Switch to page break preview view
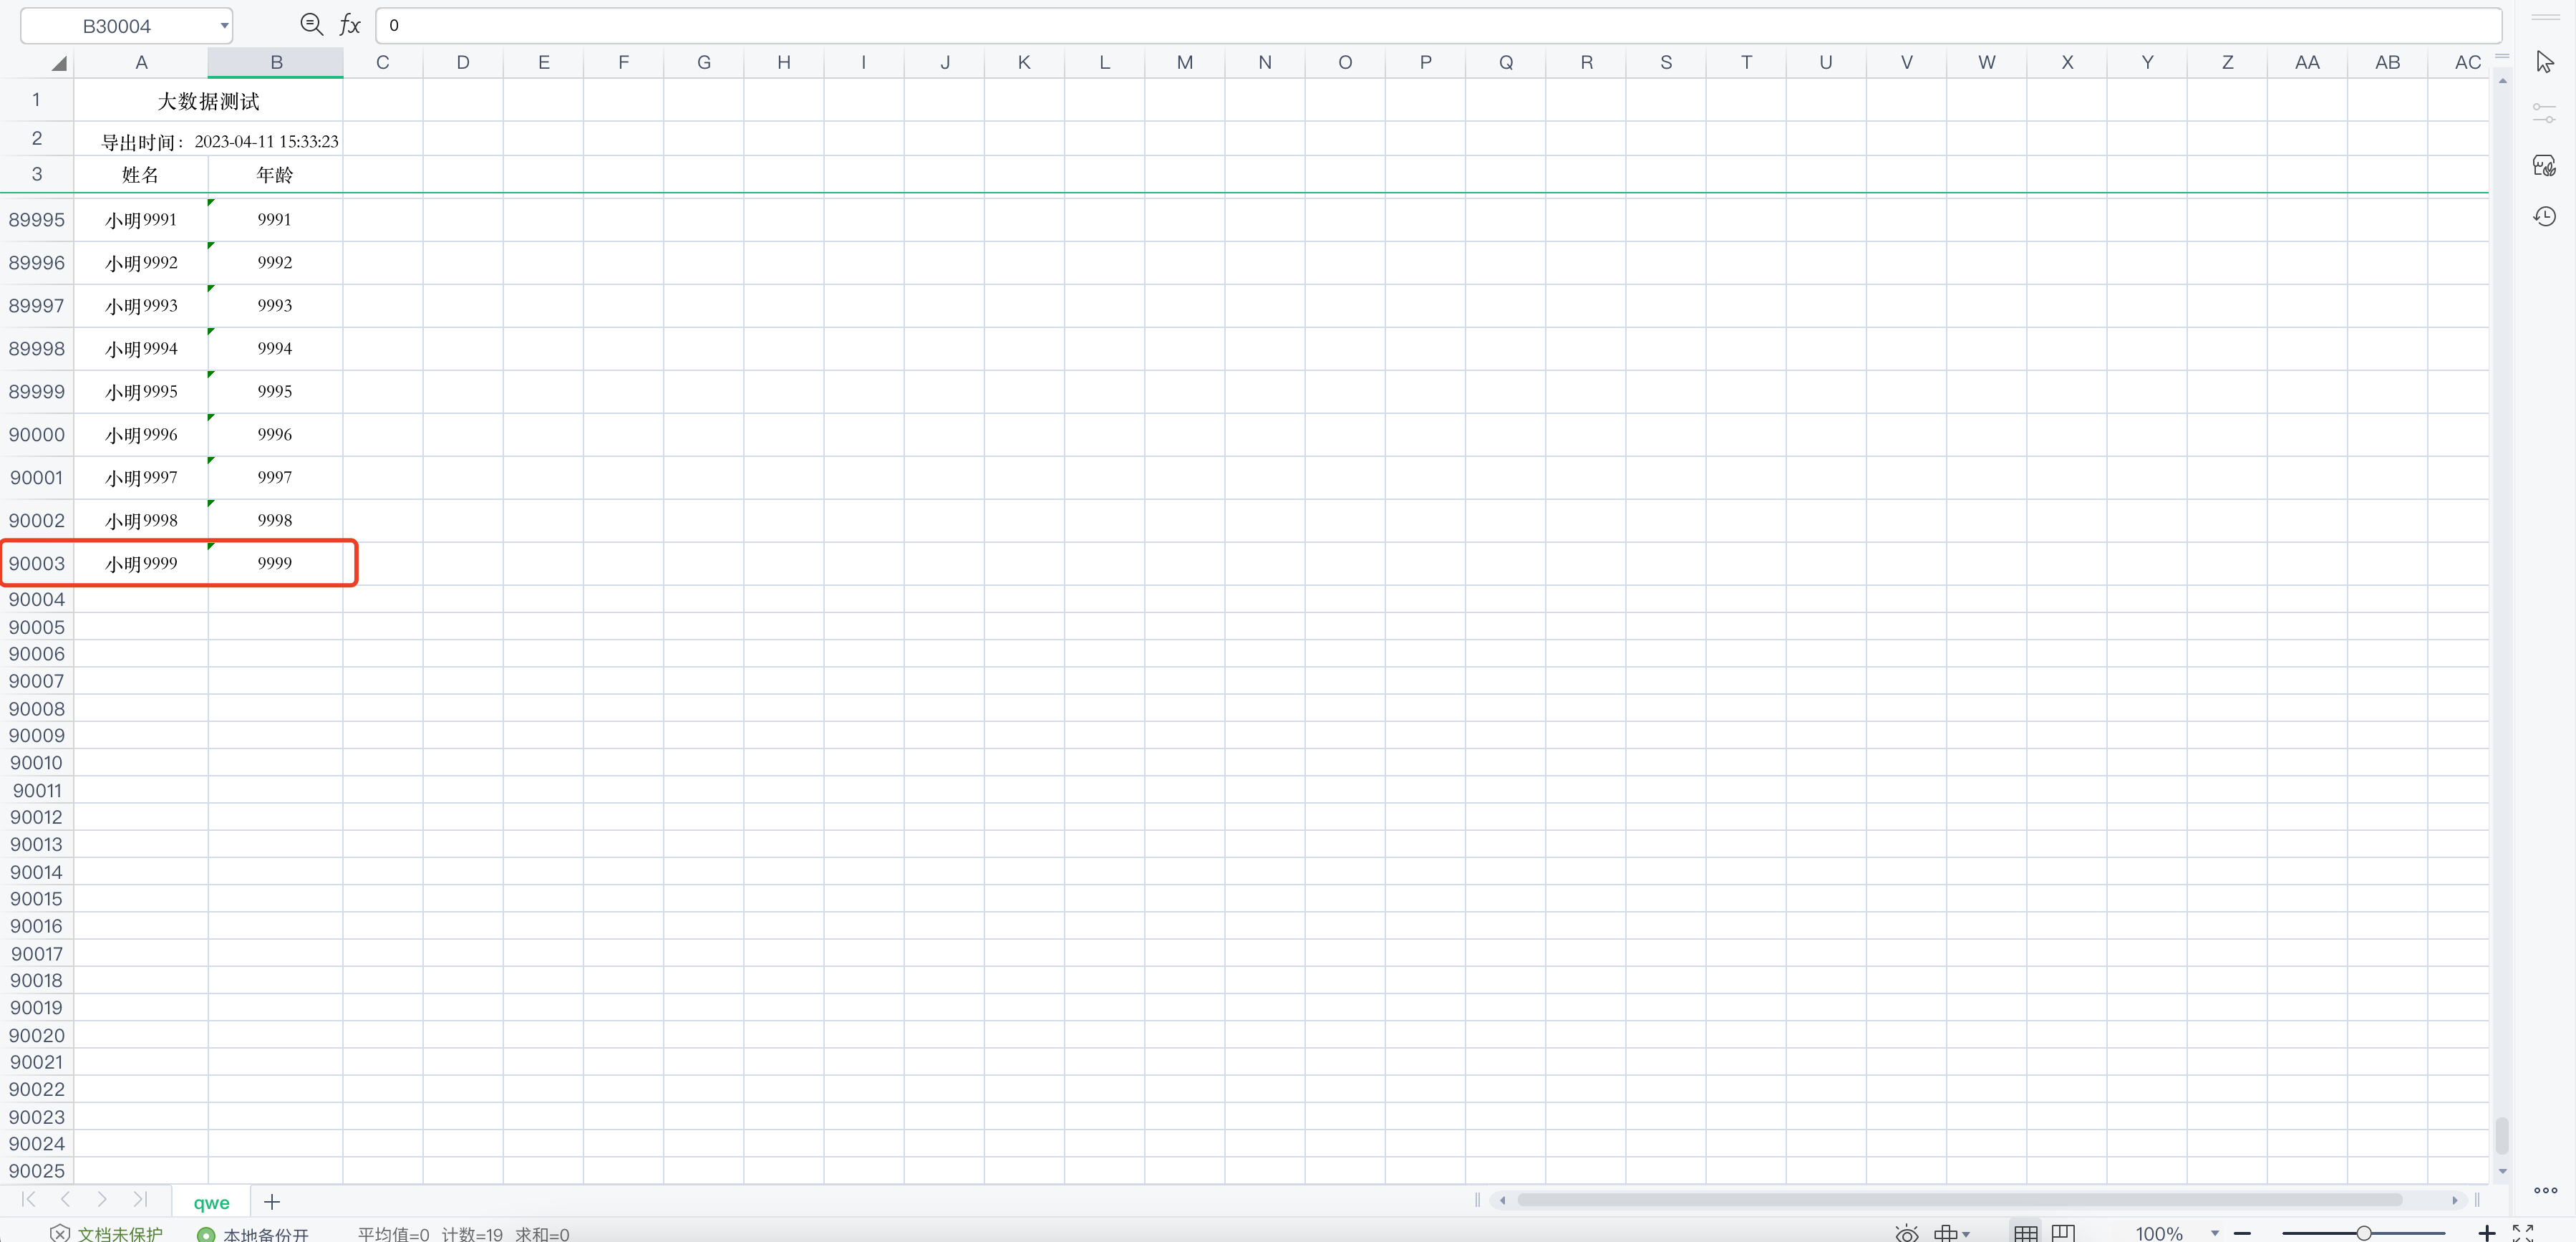The height and width of the screenshot is (1242, 2576). pyautogui.click(x=2063, y=1233)
